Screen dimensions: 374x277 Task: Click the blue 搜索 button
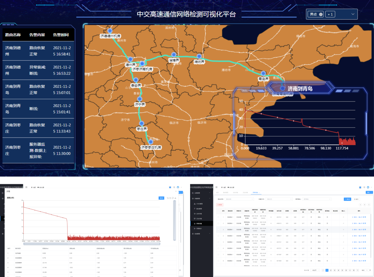[x=348, y=199]
